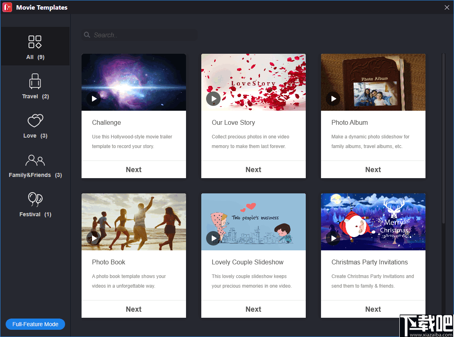Play the Christmas Party Invitations preview
The height and width of the screenshot is (337, 454).
coord(333,238)
